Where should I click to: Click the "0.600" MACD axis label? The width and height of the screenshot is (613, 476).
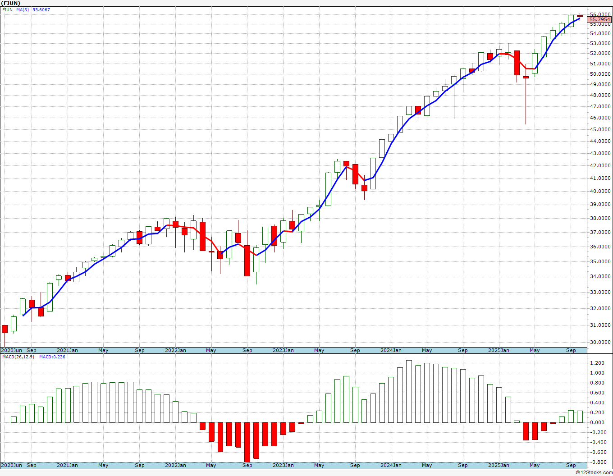(597, 393)
